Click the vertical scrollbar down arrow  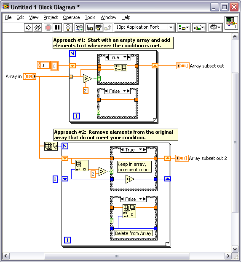[235, 249]
